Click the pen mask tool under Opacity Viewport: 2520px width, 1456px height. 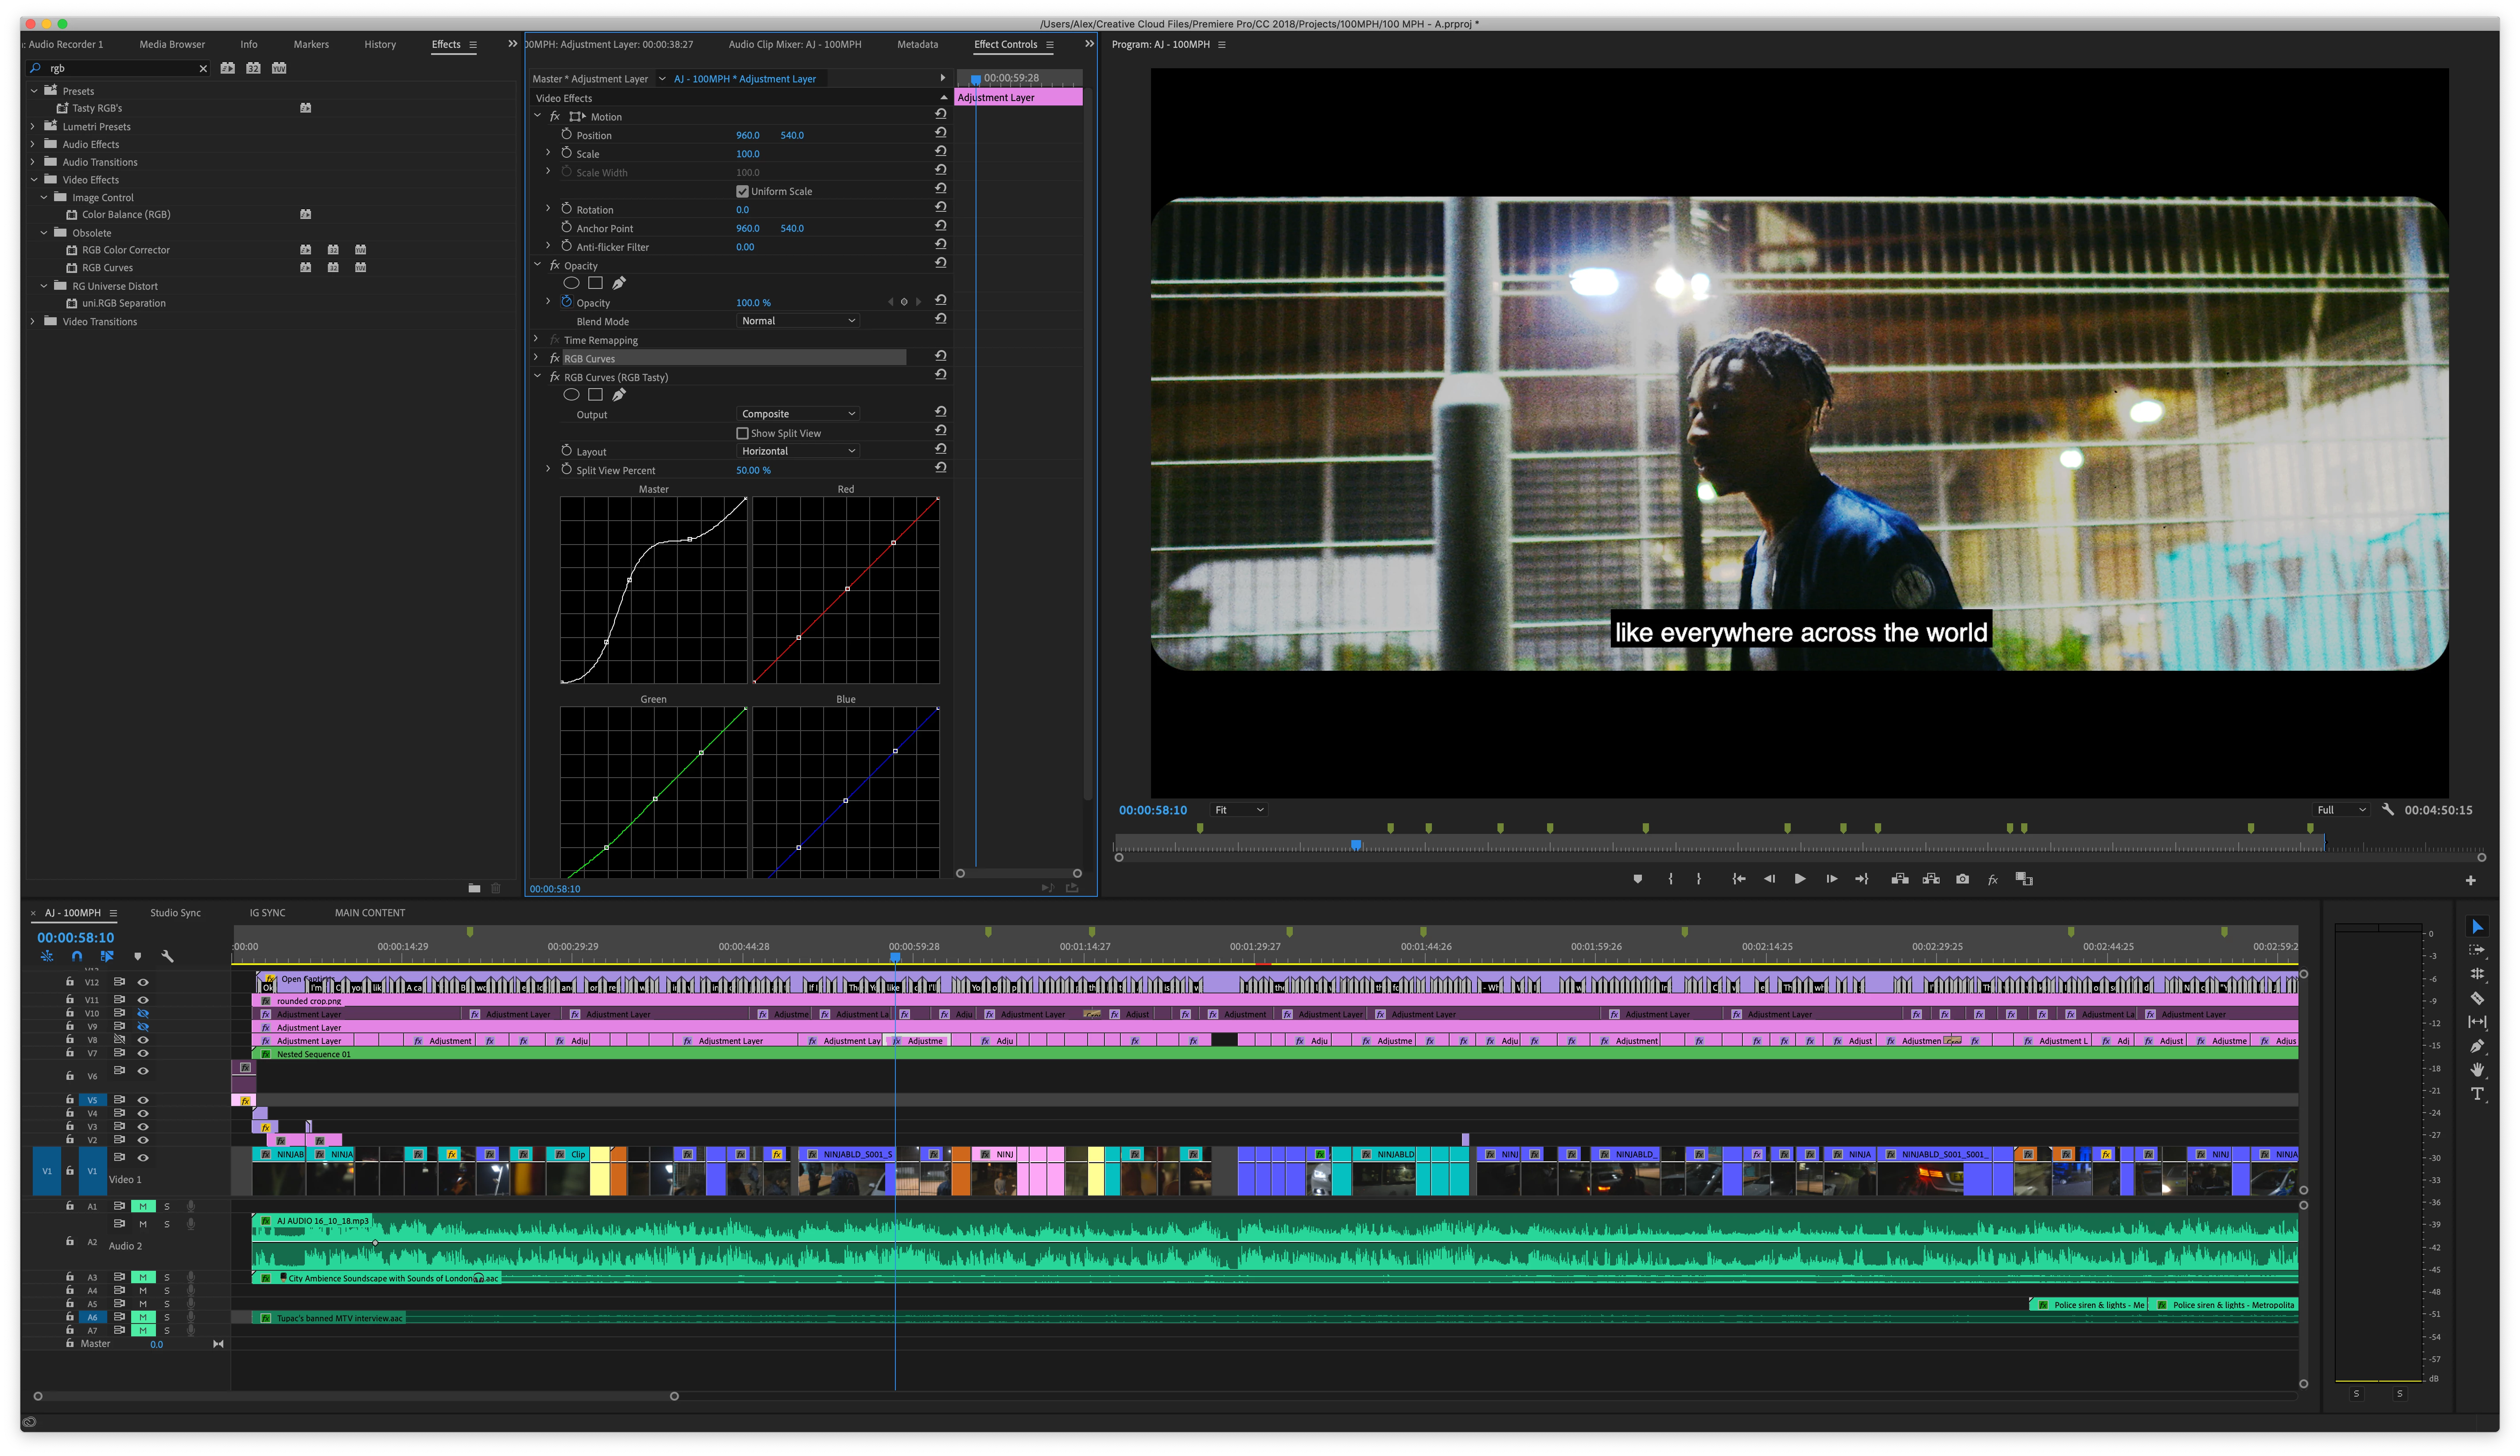tap(619, 283)
